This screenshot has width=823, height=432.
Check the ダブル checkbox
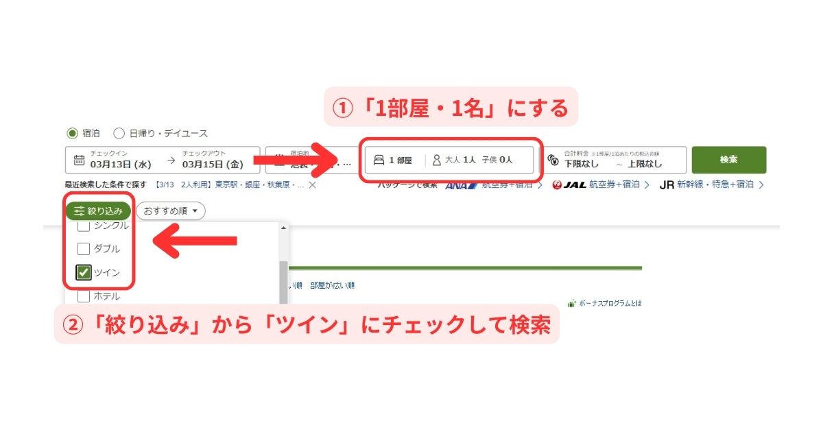tap(84, 249)
